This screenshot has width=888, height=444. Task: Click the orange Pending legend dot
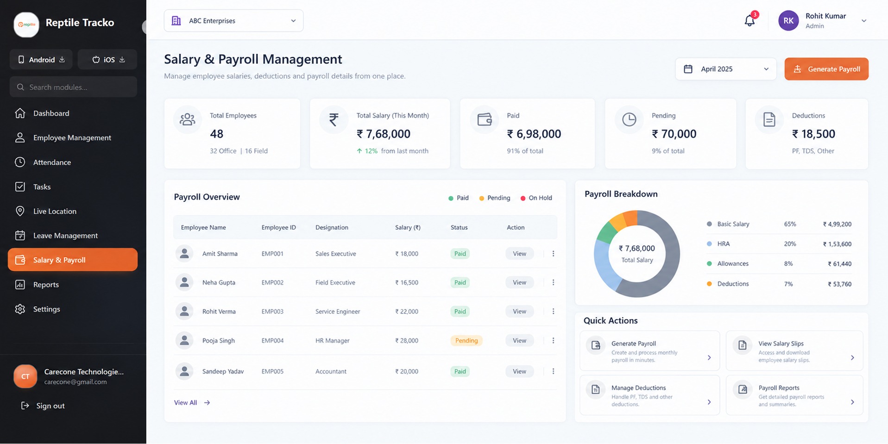pyautogui.click(x=482, y=198)
